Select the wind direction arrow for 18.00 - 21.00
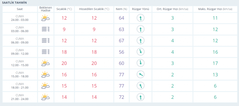Image resolution: width=239 pixels, height=106 pixels. coord(140,86)
